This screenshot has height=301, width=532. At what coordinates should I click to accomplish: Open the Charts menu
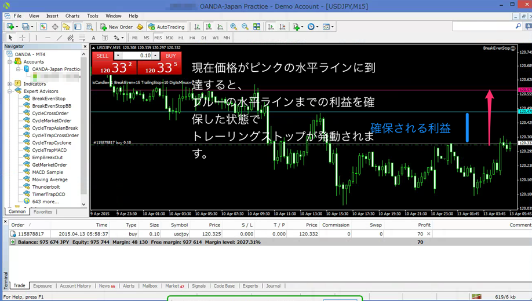click(72, 16)
